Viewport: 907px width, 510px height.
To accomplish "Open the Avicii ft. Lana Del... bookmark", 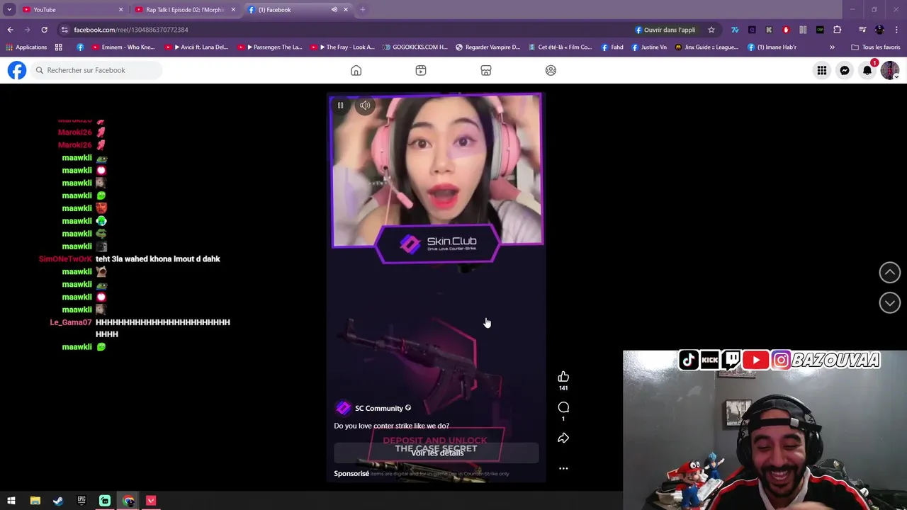I will click(196, 47).
